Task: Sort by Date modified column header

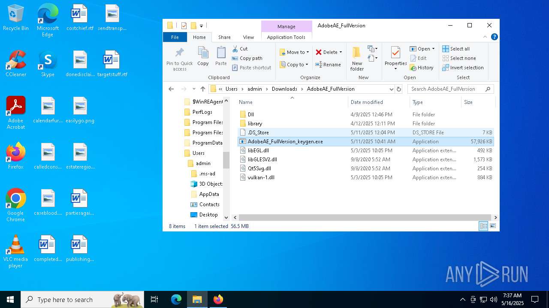Action: (x=379, y=102)
